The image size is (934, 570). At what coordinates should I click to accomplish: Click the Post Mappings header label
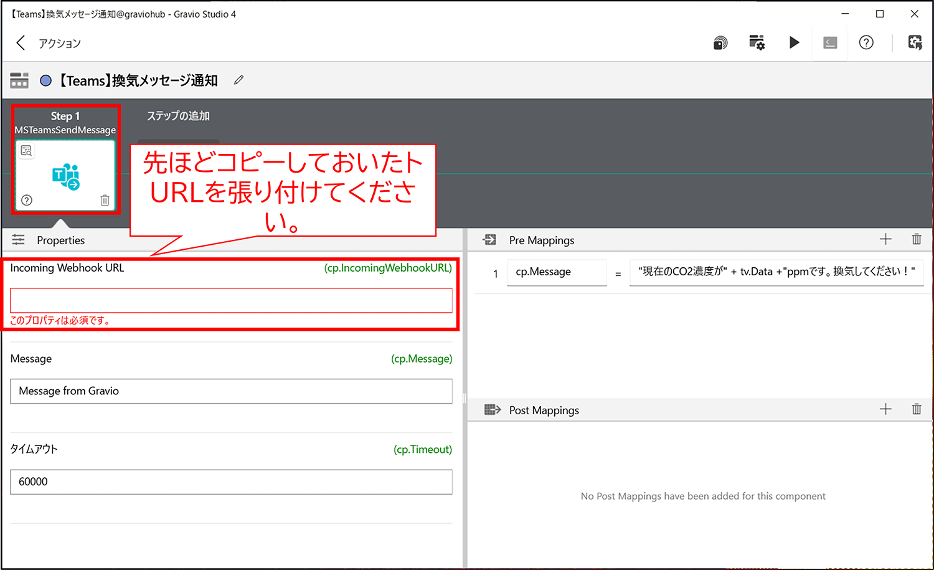[544, 411]
